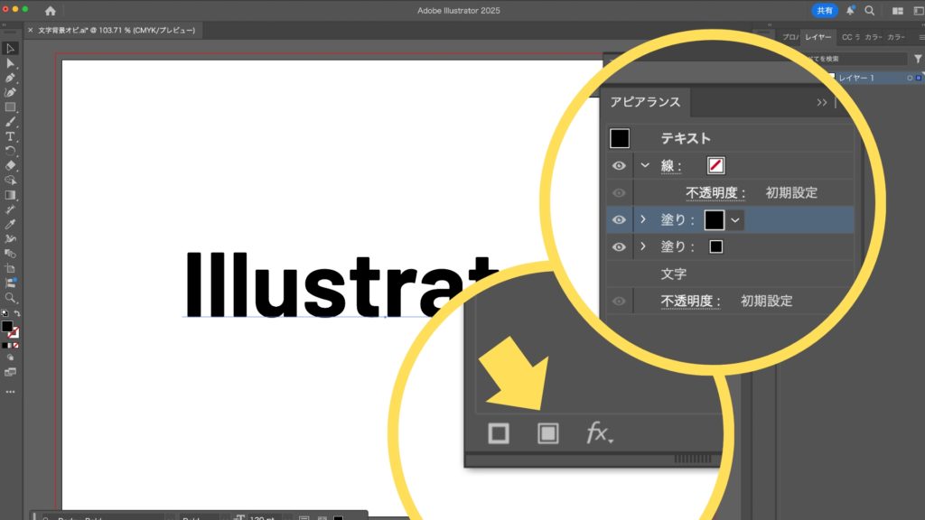925x520 pixels.
Task: Select the アピアランス panel tab
Action: 645,102
